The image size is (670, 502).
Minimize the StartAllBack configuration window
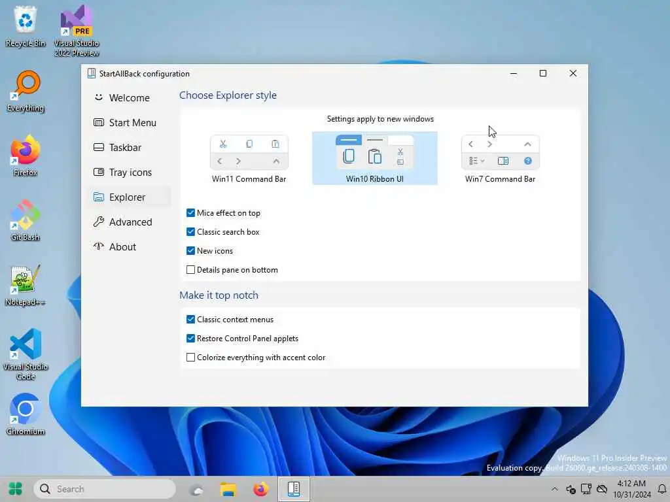tap(514, 73)
